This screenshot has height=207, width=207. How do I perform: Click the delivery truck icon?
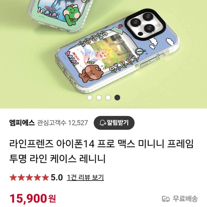166,199
